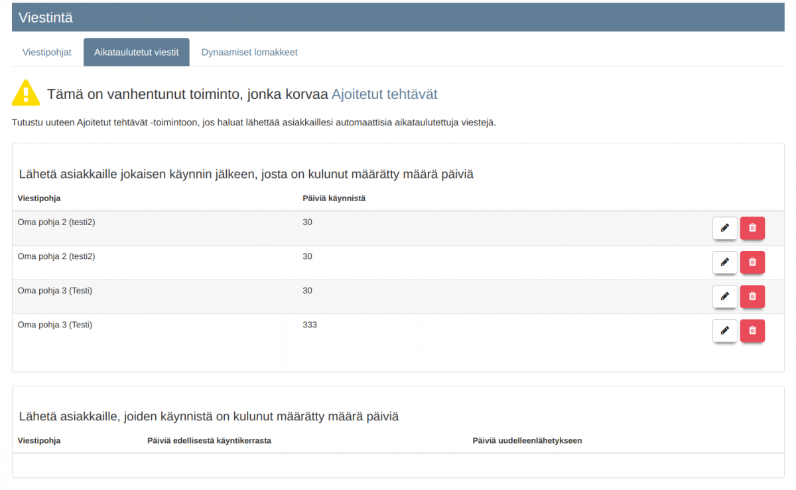
Task: Delete the Oma pohja 3 (Testi) 30-day entry
Action: (x=752, y=297)
